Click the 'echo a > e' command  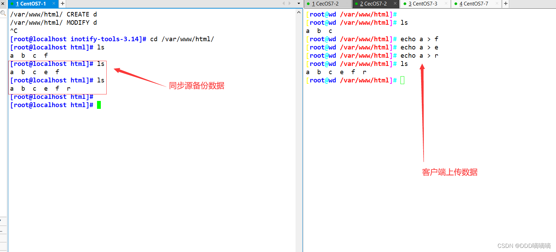(419, 47)
